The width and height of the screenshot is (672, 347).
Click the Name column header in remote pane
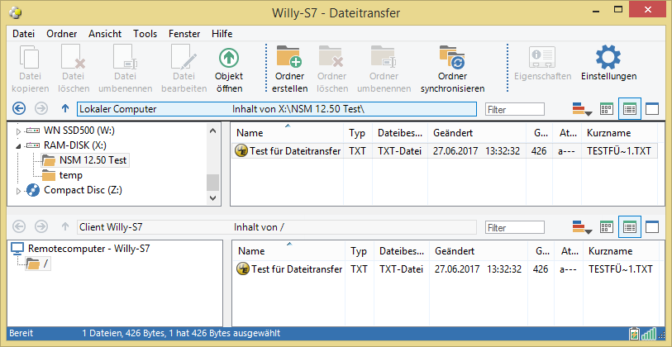click(x=250, y=251)
